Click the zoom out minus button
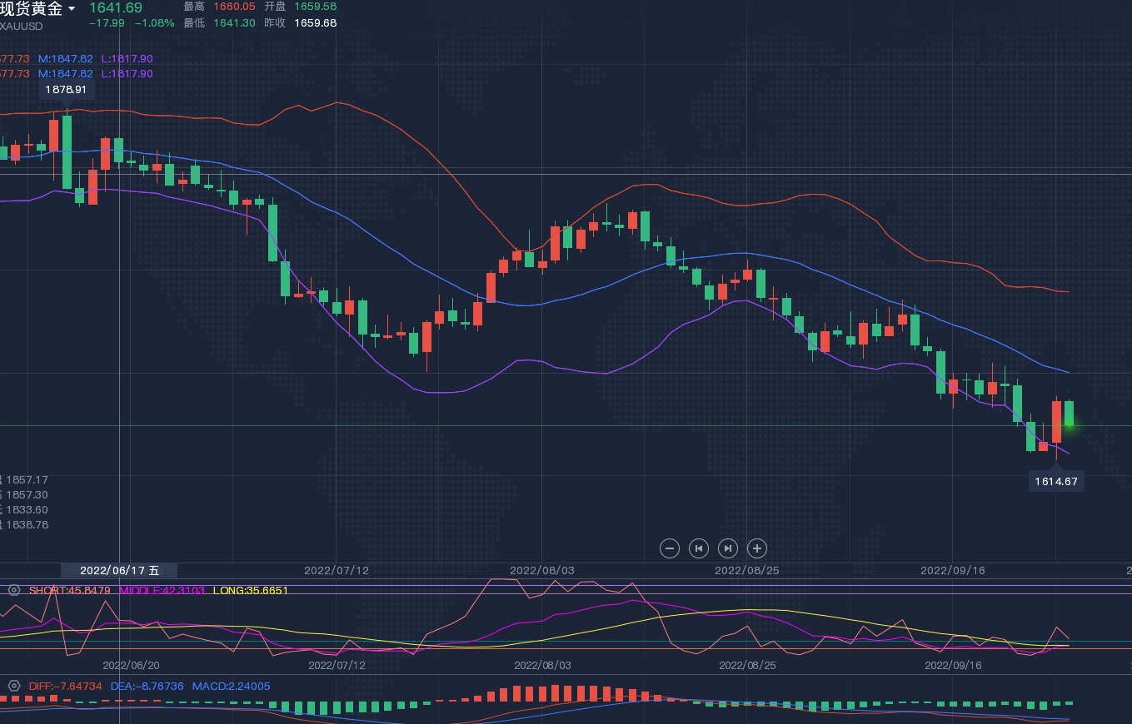Screen dimensions: 1132x724 click(x=670, y=548)
